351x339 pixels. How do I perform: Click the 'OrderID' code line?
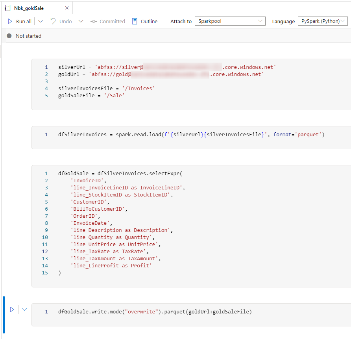85,216
